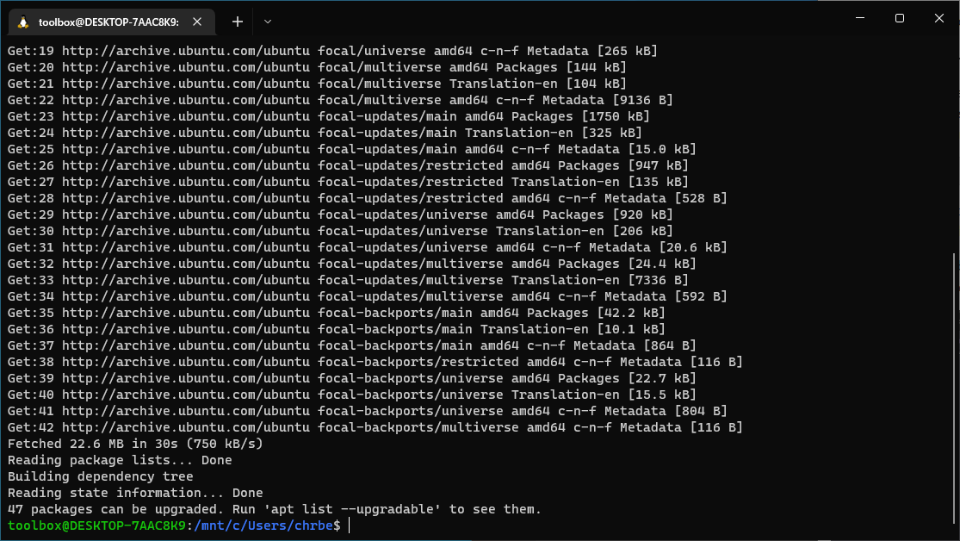Open the archive.ubuntu.com URL on the Get:19 line
The height and width of the screenshot is (541, 960).
[x=185, y=51]
